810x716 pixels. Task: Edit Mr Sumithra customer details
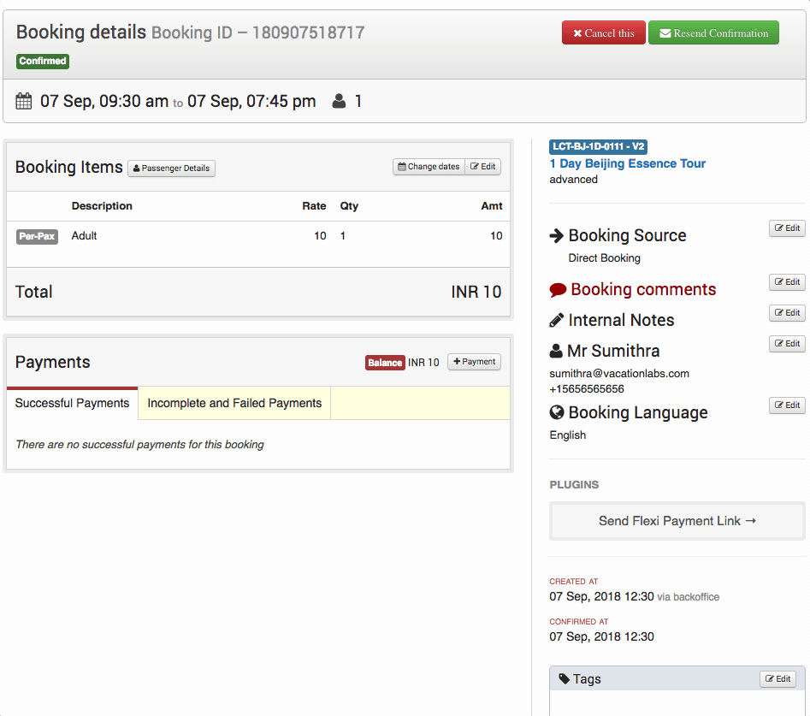[x=786, y=344]
